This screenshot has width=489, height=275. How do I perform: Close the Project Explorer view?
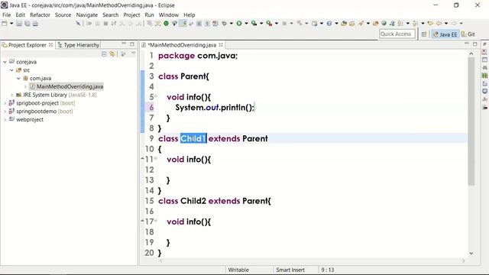(50, 45)
